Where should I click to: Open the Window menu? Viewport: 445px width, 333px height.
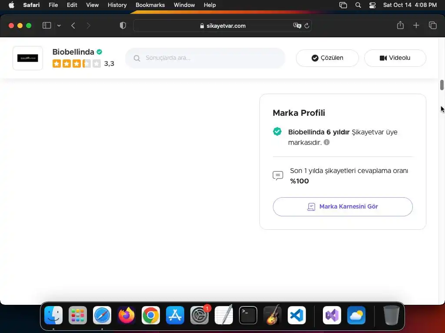[x=184, y=5]
